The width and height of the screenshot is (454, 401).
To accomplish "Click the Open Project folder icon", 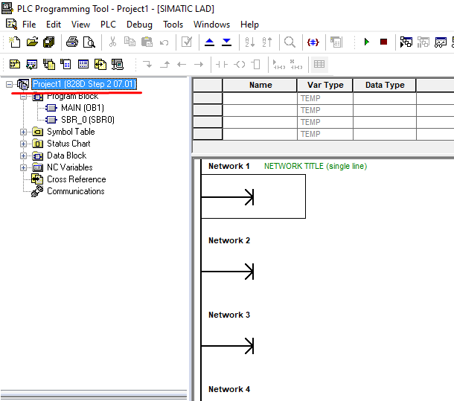I will [x=31, y=42].
